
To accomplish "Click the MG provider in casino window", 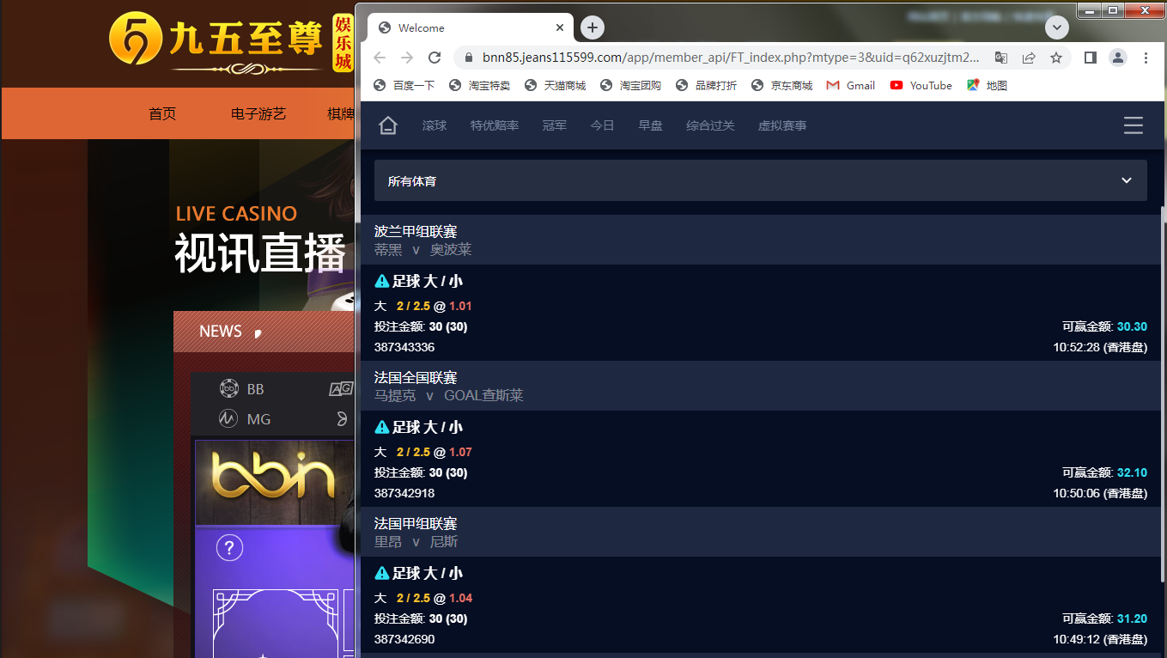I will point(245,419).
